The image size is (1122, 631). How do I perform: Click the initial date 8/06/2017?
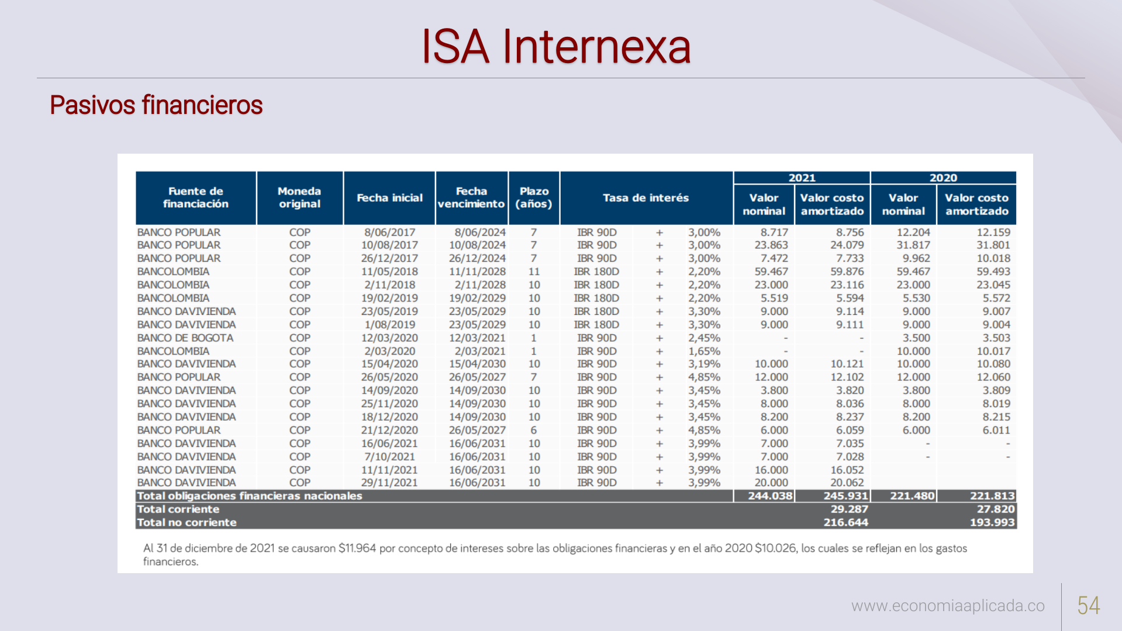tap(389, 232)
